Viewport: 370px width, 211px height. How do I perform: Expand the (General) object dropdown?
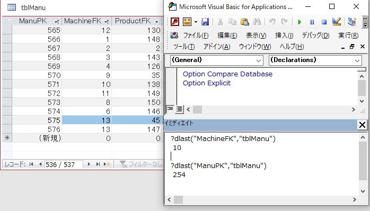point(259,60)
